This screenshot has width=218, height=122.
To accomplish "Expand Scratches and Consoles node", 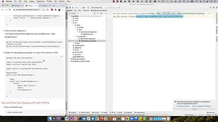I will 69,61.
